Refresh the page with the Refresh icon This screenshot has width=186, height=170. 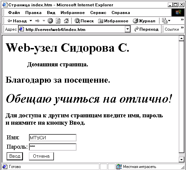click(x=58, y=21)
